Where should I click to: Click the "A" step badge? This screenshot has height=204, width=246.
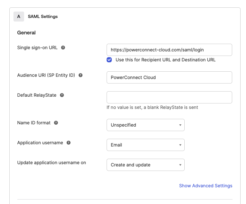point(19,16)
